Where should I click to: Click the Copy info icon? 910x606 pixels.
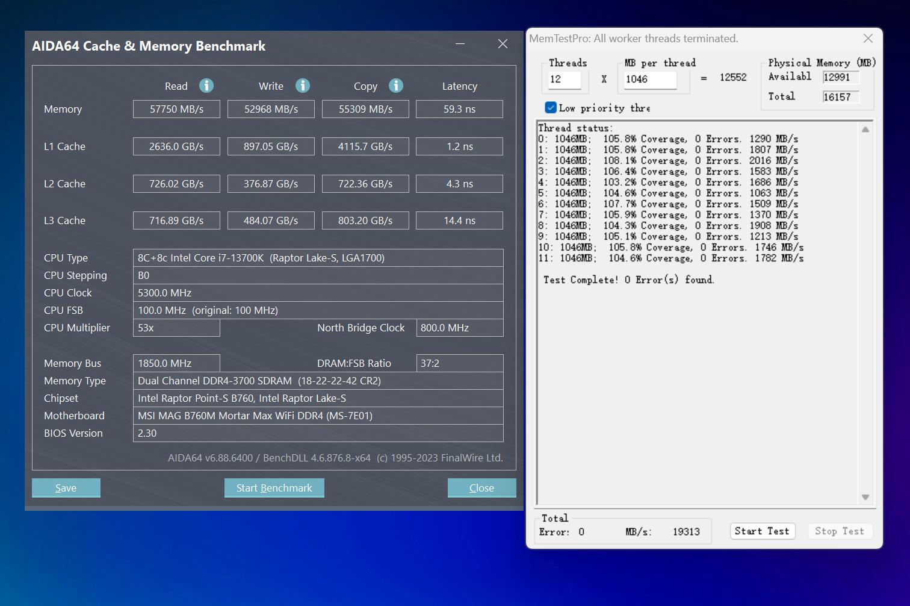coord(396,86)
